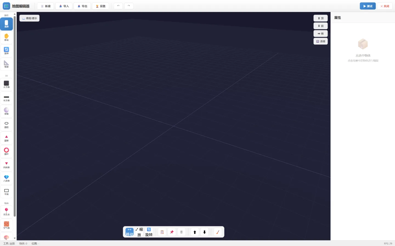
Task: Click the broom clear icon in bottom toolbar
Action: tap(218, 232)
